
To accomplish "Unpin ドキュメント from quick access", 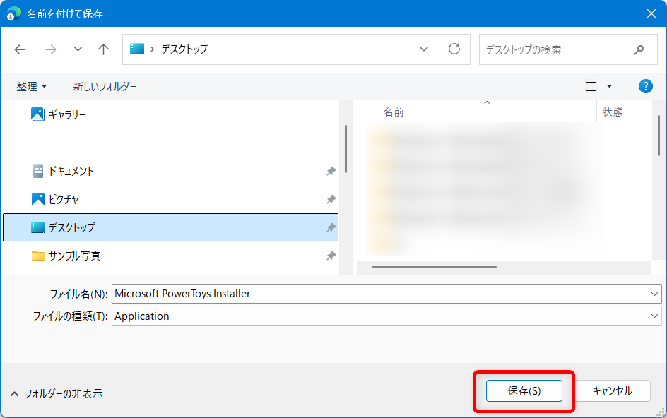I will 330,171.
